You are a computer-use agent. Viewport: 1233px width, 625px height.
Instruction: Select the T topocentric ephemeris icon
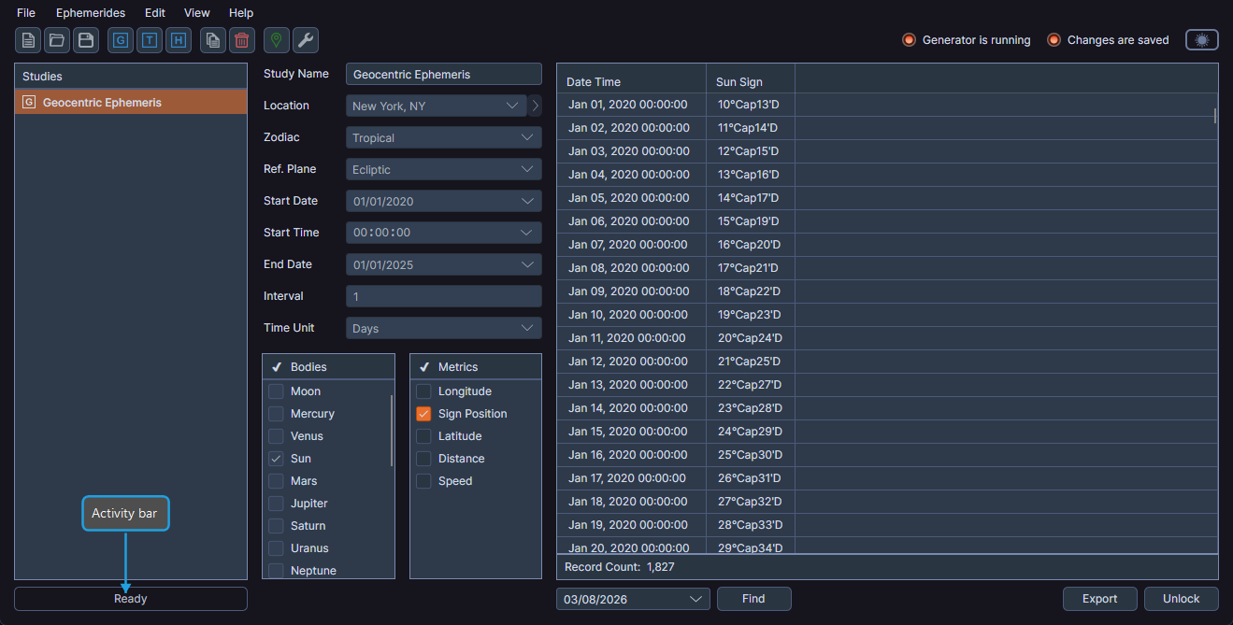click(x=149, y=40)
